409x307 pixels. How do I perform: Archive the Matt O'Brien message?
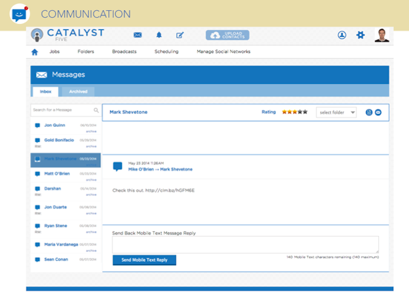(91, 180)
